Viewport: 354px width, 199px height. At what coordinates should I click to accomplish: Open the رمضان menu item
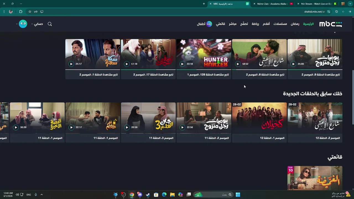click(x=295, y=24)
